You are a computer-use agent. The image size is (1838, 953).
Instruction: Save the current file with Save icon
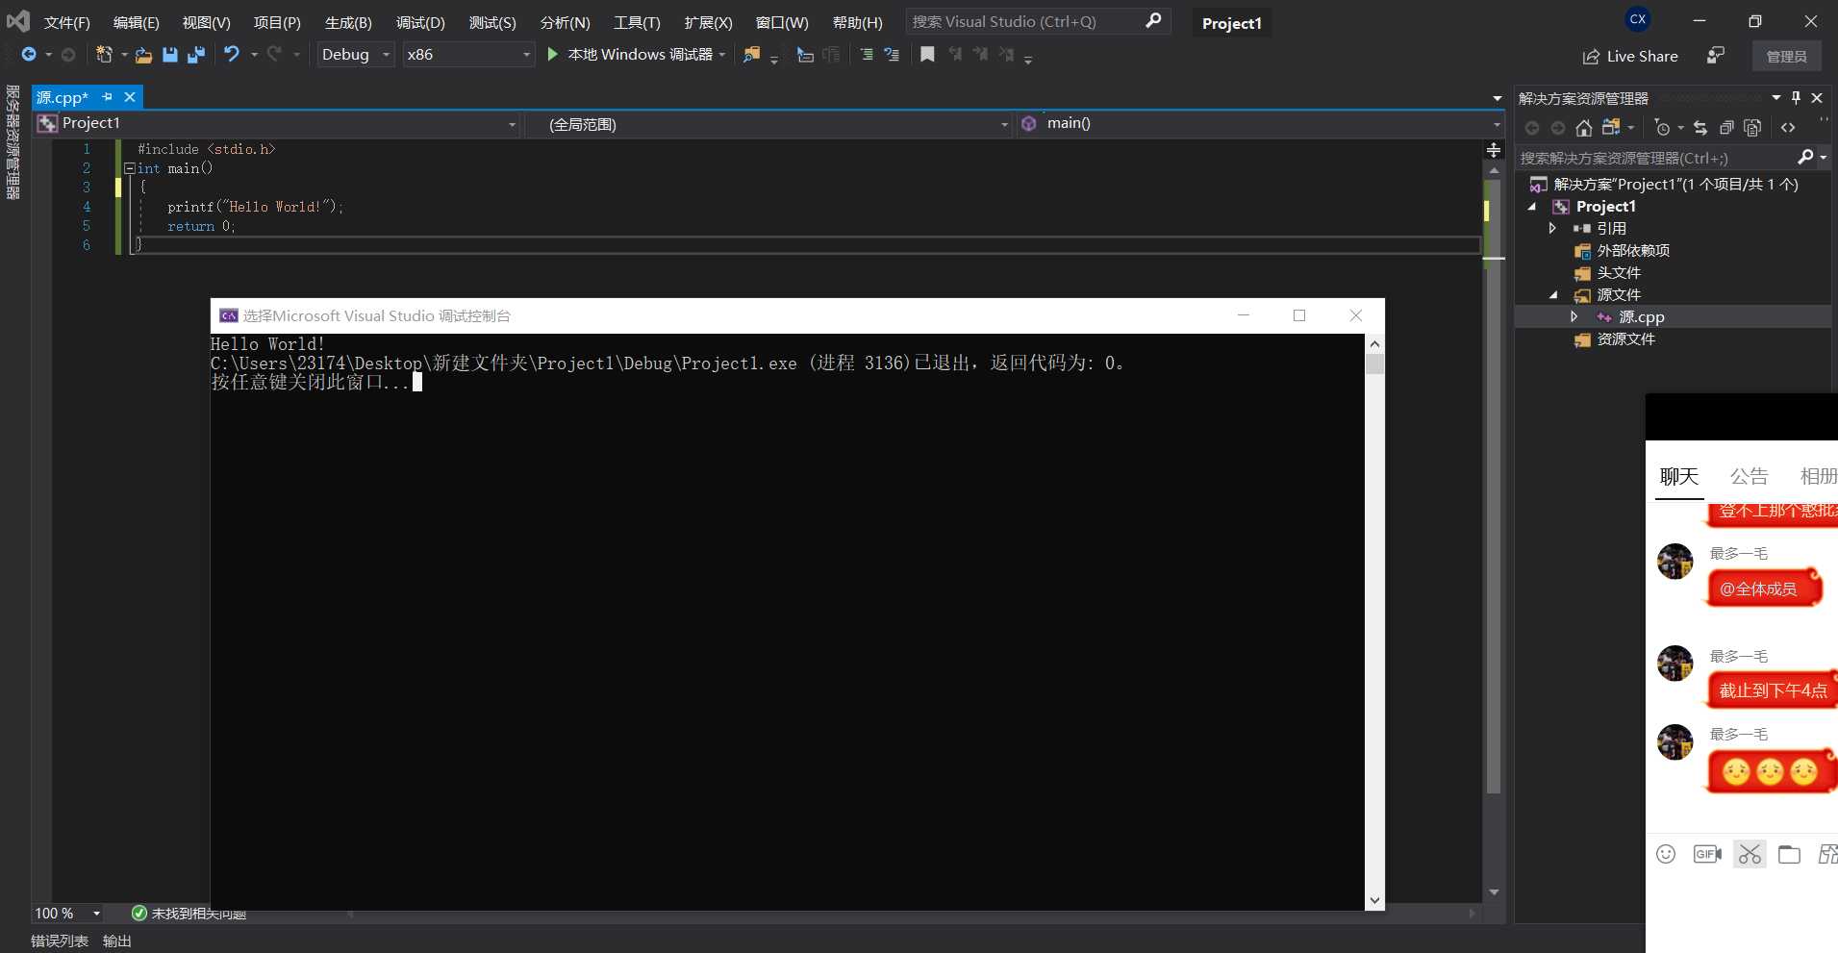pos(170,55)
